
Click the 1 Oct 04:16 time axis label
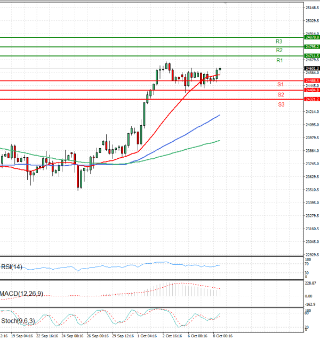(x=147, y=336)
